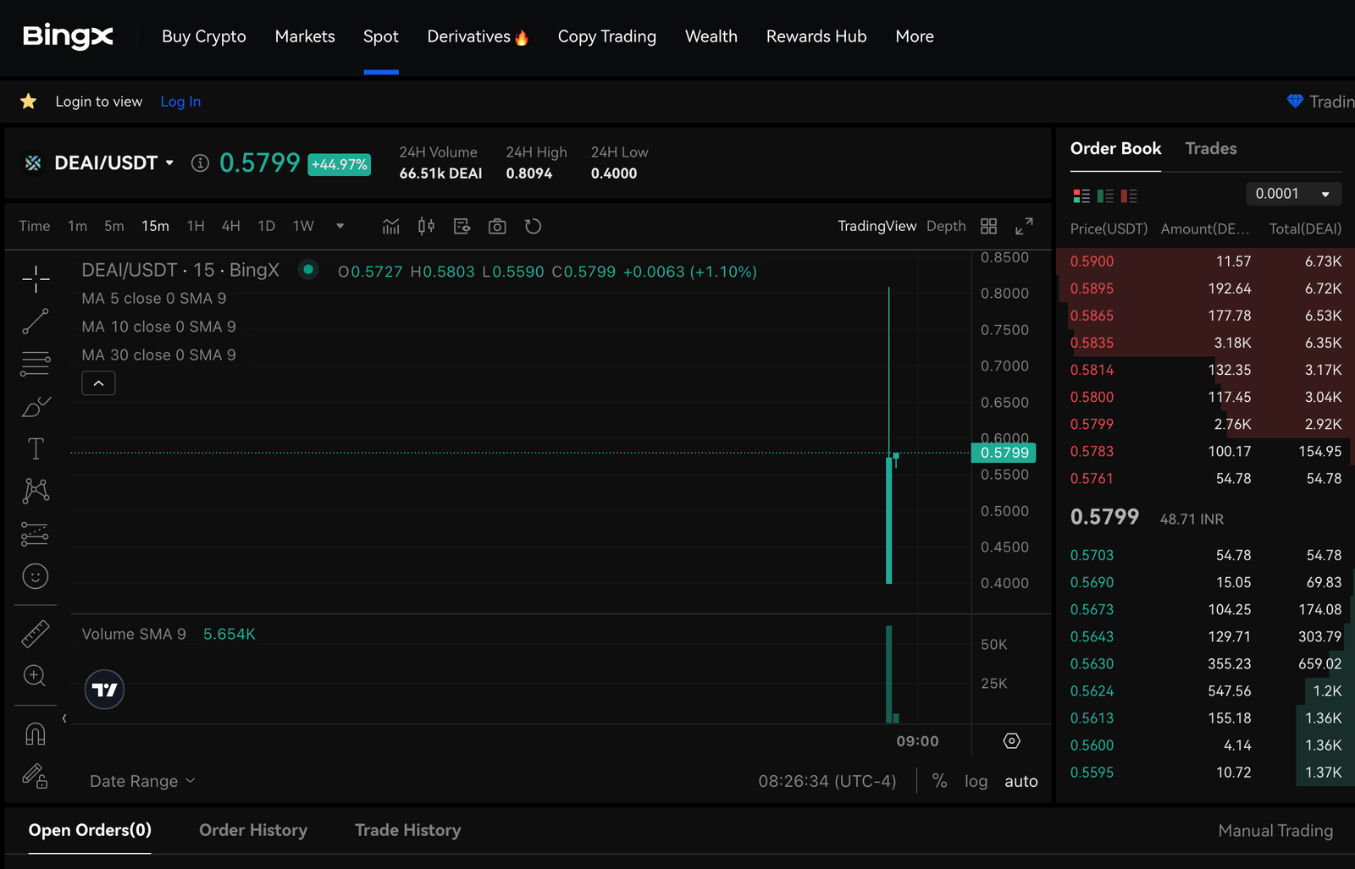Open the 0.0001 price precision dropdown
This screenshot has width=1355, height=869.
1292,194
